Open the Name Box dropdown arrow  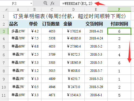pyautogui.click(x=31, y=4)
